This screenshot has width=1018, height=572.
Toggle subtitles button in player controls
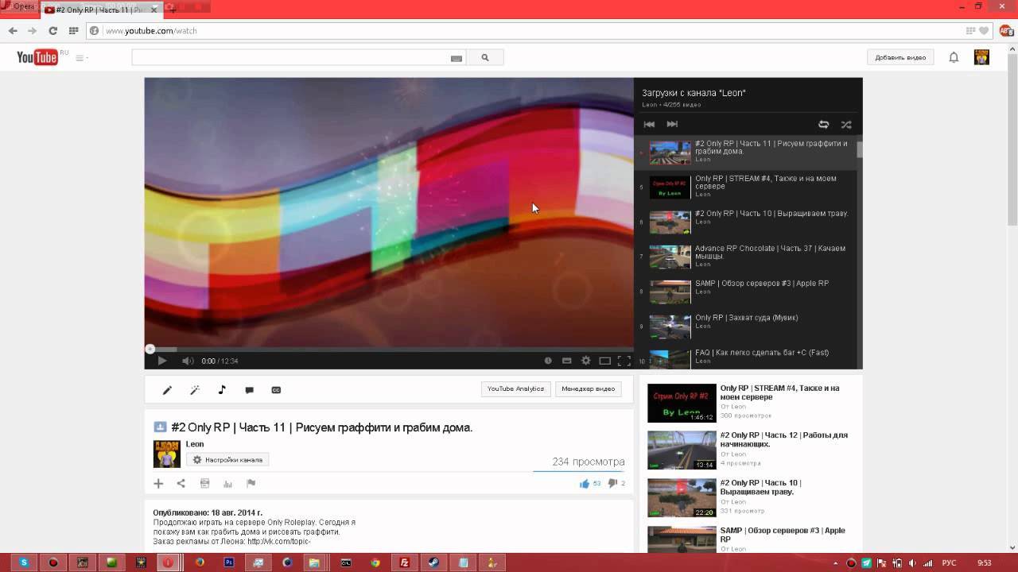pyautogui.click(x=566, y=361)
